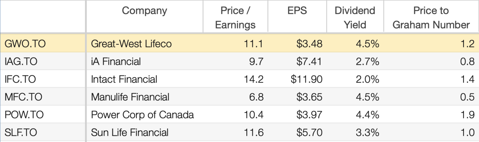The image size is (479, 142).
Task: Select Sun Life Financial company name
Action: point(130,133)
